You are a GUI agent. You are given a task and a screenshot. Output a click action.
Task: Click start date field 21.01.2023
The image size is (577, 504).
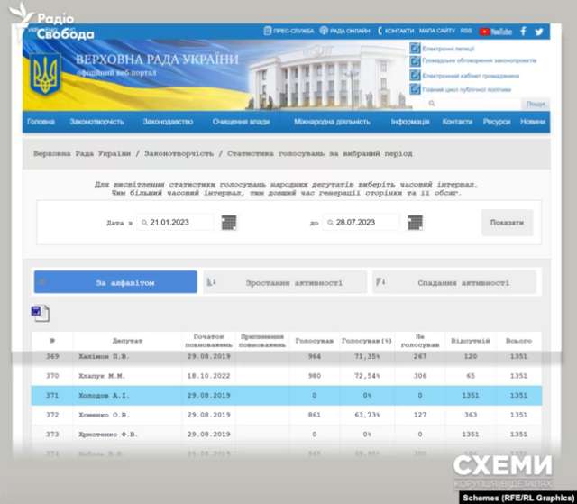point(176,223)
